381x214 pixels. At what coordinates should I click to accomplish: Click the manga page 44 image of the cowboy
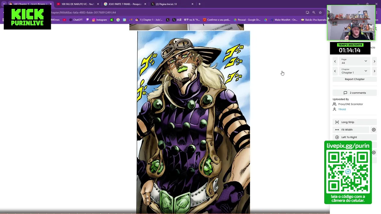(193, 122)
